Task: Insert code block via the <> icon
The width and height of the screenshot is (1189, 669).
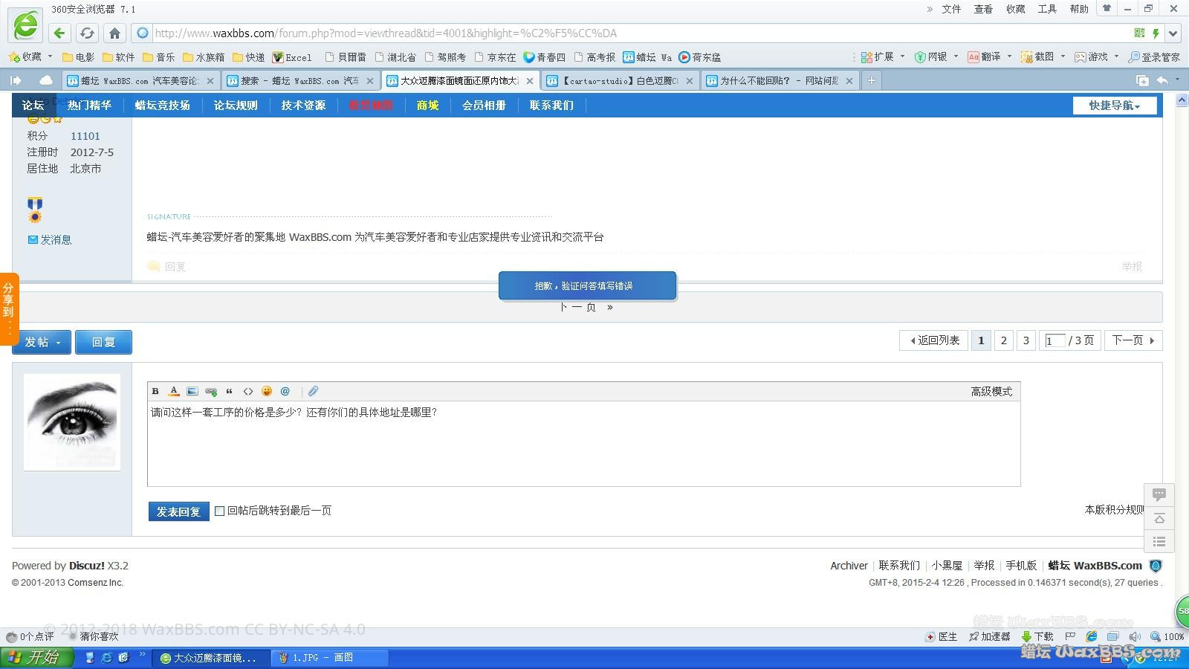Action: point(248,391)
